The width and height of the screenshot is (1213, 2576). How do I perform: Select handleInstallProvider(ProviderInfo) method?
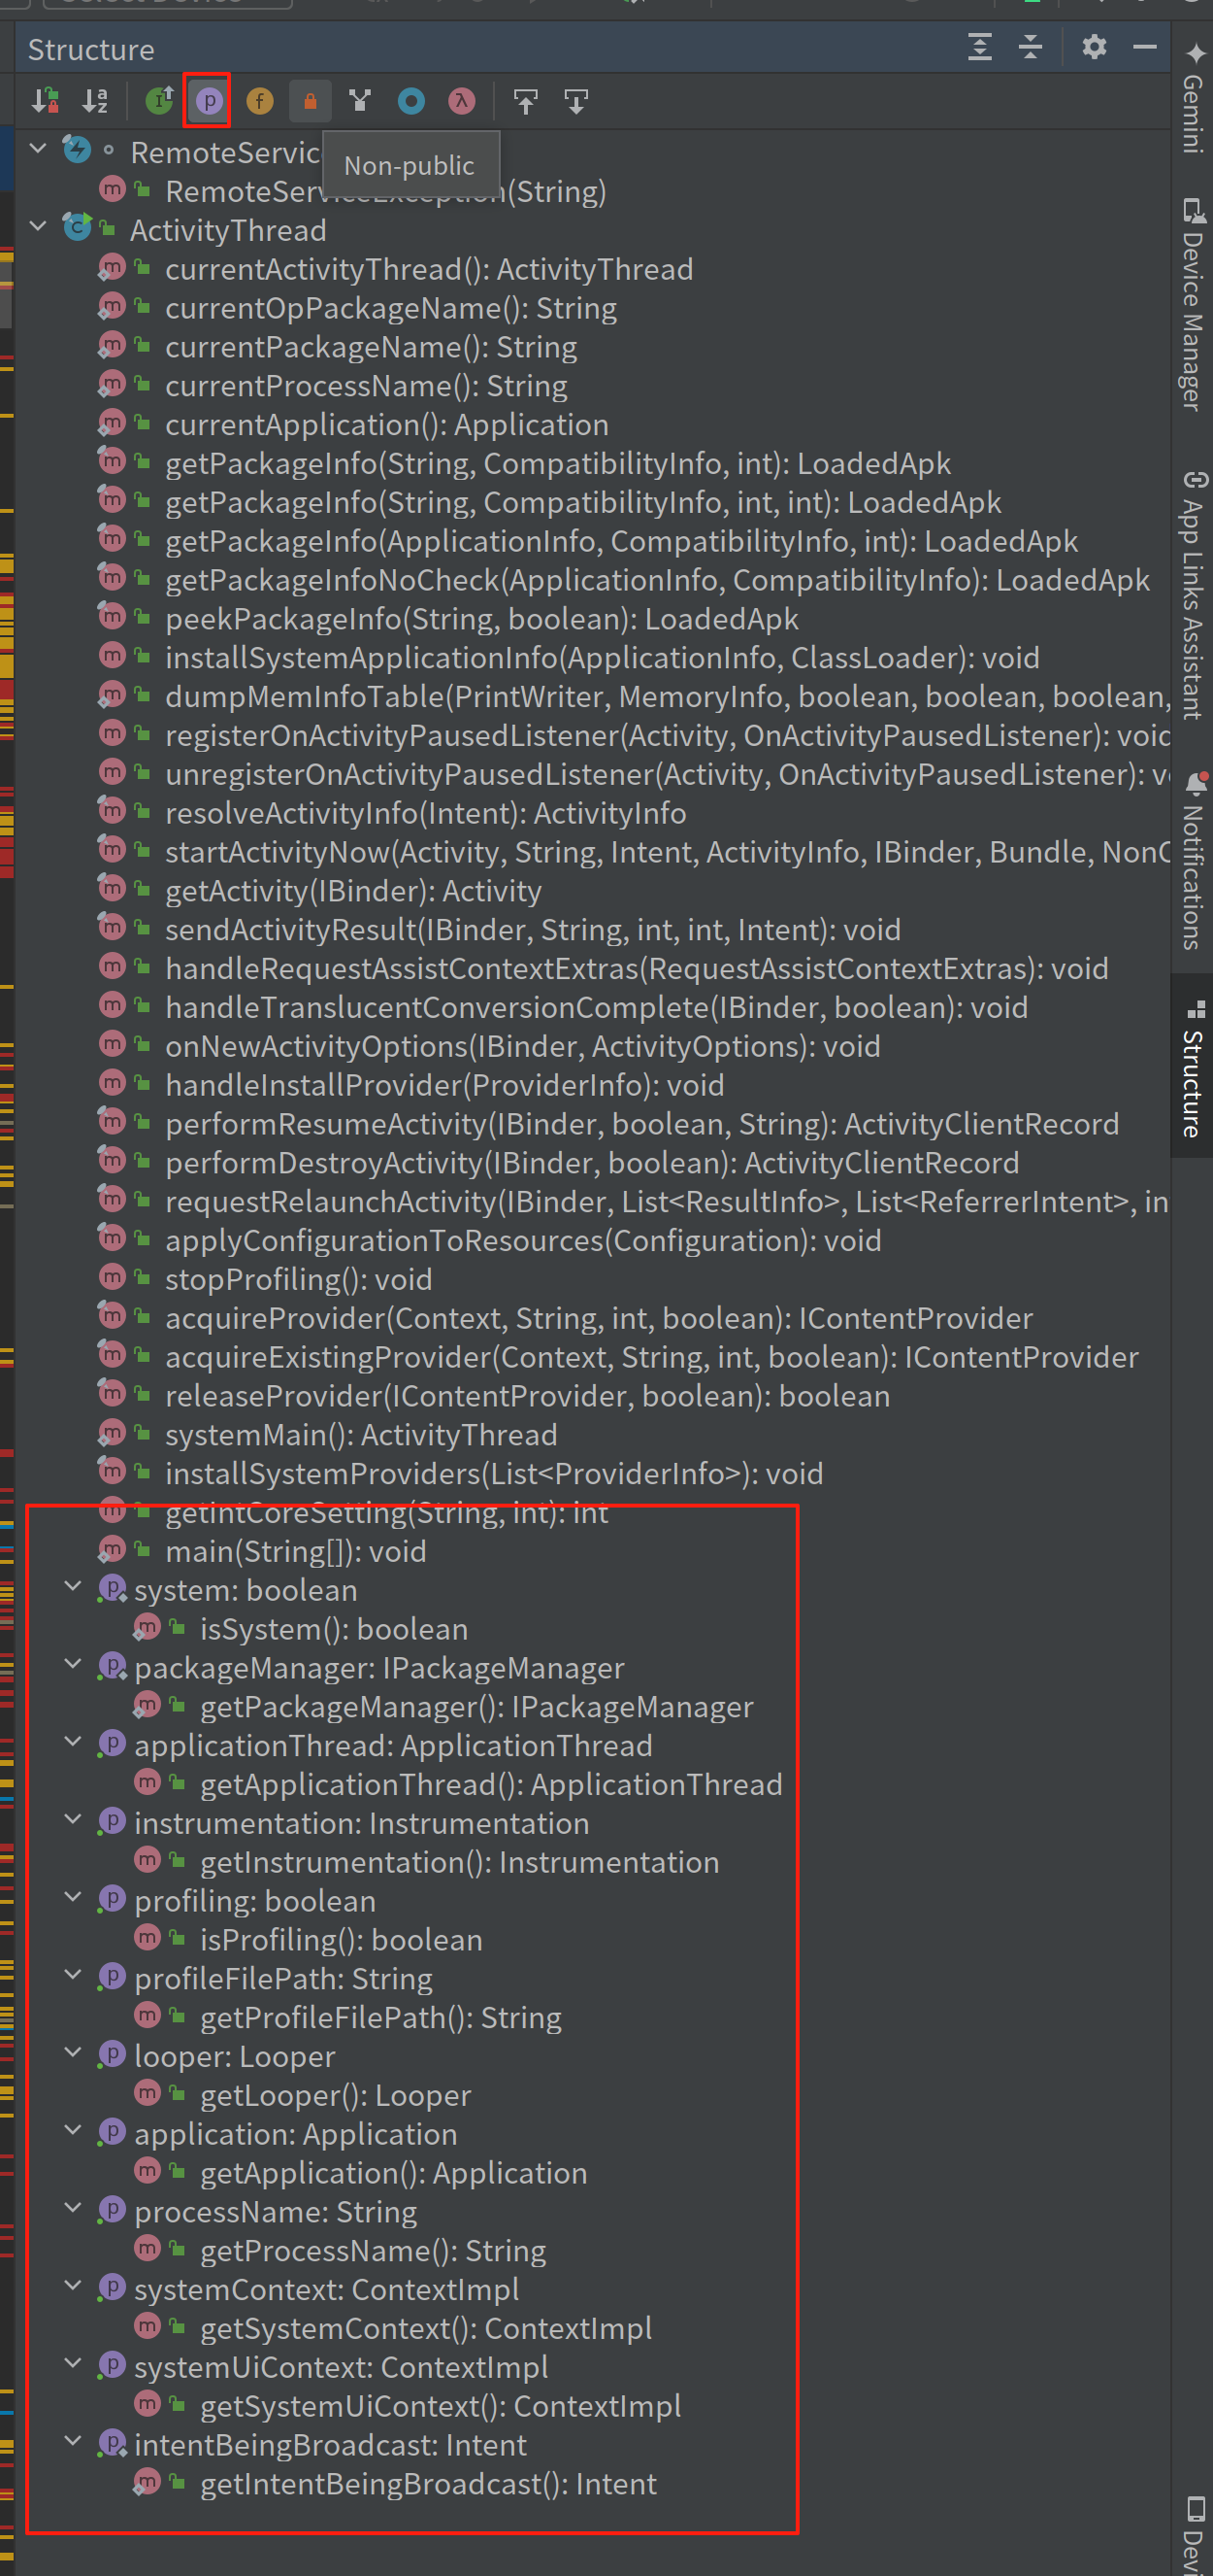coord(444,1085)
